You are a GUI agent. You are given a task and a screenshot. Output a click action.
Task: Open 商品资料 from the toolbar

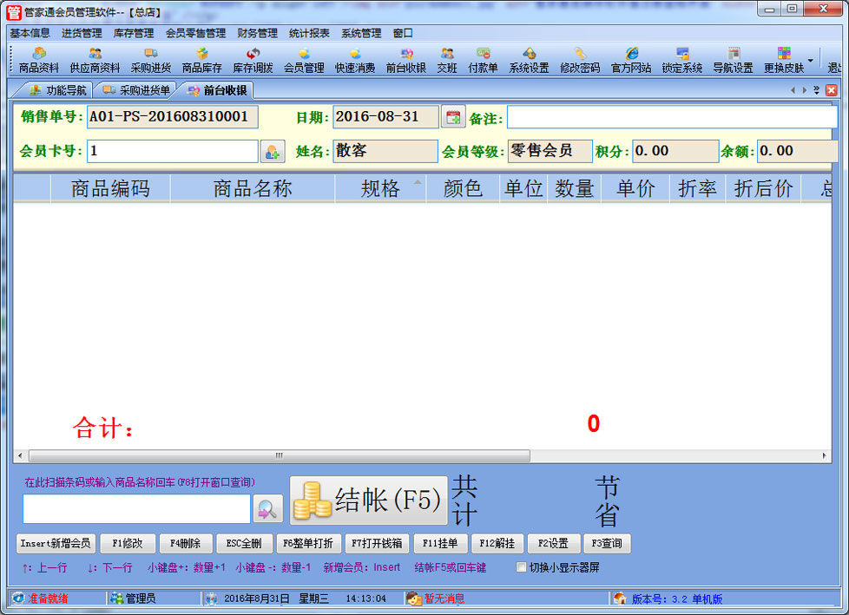(39, 60)
